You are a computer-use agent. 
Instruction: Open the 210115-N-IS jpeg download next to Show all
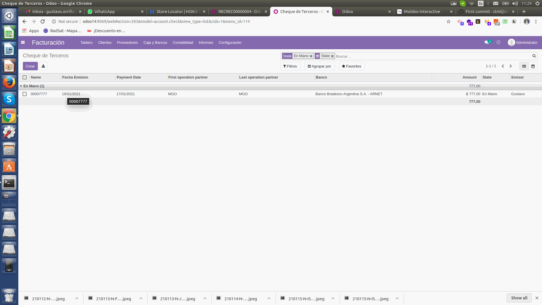click(370, 299)
